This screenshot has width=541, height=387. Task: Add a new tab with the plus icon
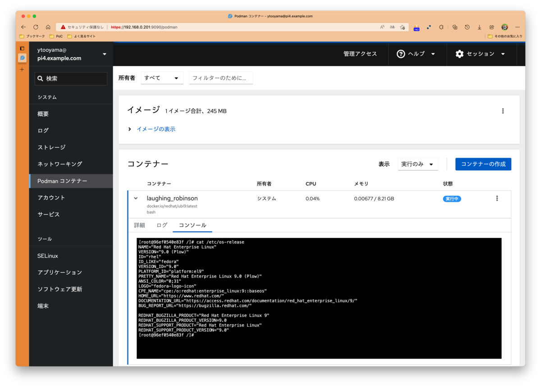[x=22, y=69]
